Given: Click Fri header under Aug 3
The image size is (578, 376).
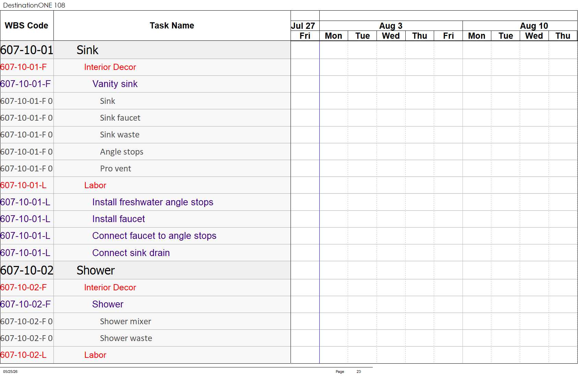Looking at the screenshot, I should click(448, 36).
